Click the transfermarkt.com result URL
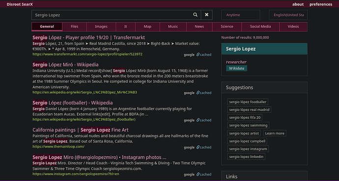The image size is (339, 181). (x=87, y=54)
